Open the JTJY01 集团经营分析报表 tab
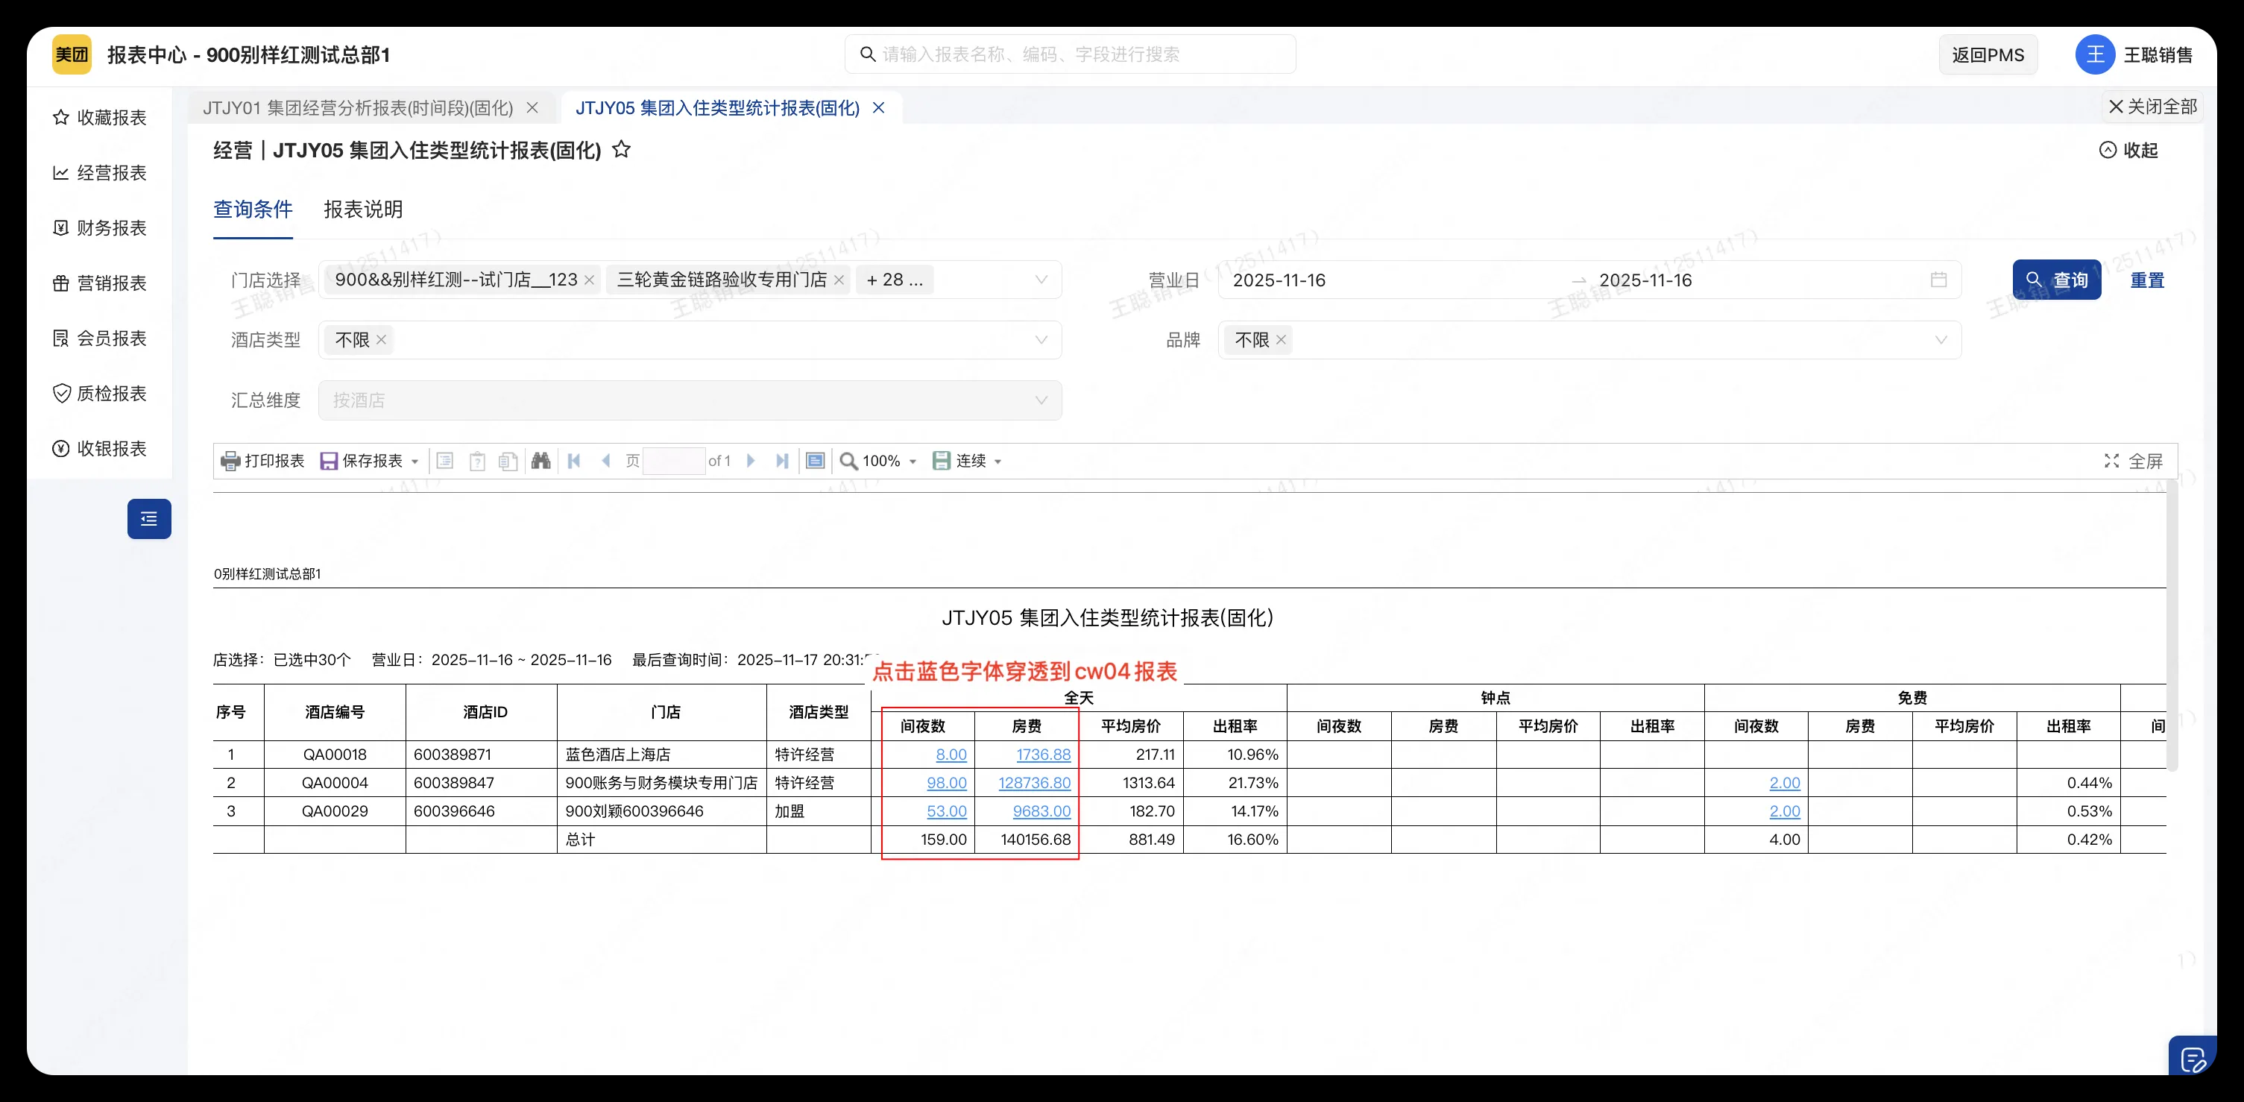Screen dimensions: 2244x1102 coord(357,107)
